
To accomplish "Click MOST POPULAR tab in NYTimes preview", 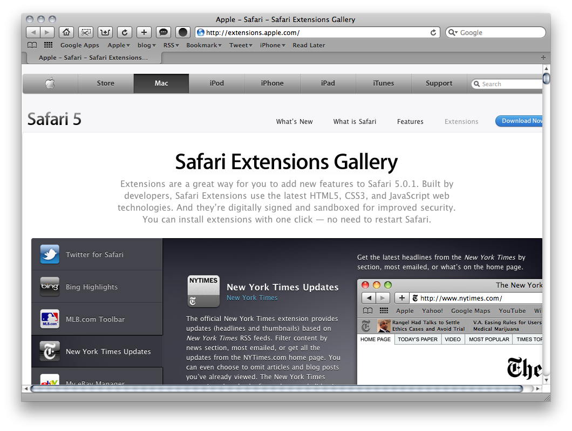I will [489, 339].
